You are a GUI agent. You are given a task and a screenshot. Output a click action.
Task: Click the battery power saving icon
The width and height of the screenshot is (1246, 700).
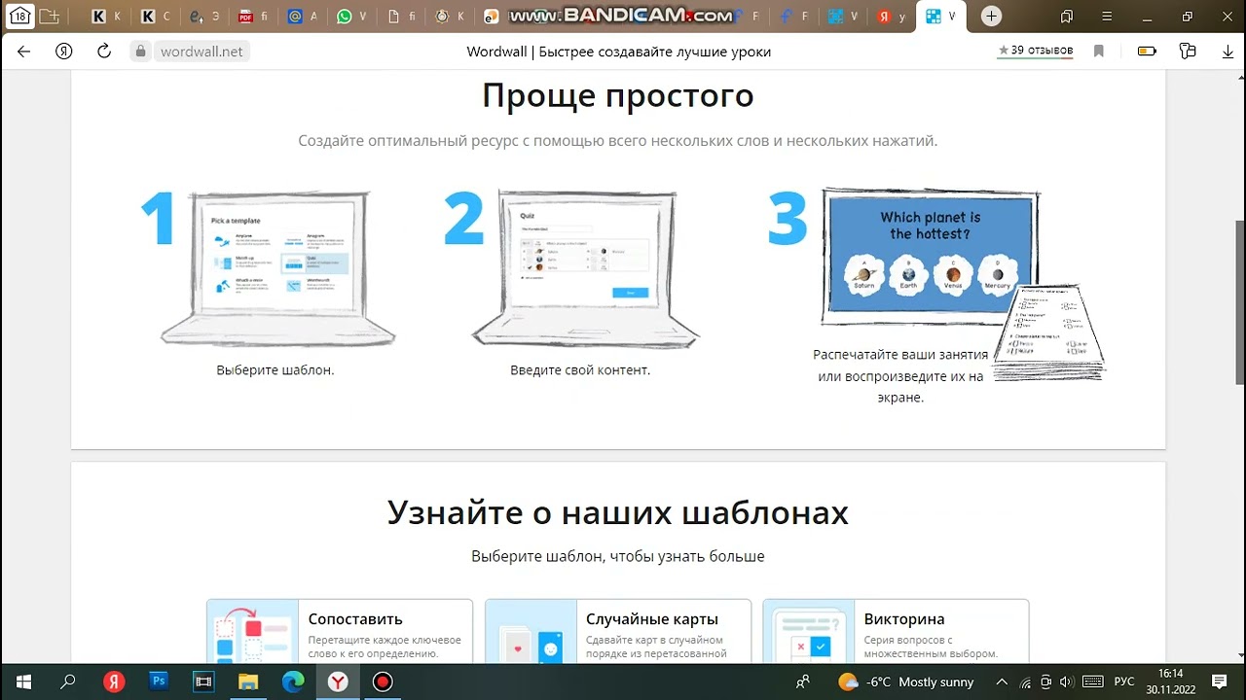[x=1147, y=52]
